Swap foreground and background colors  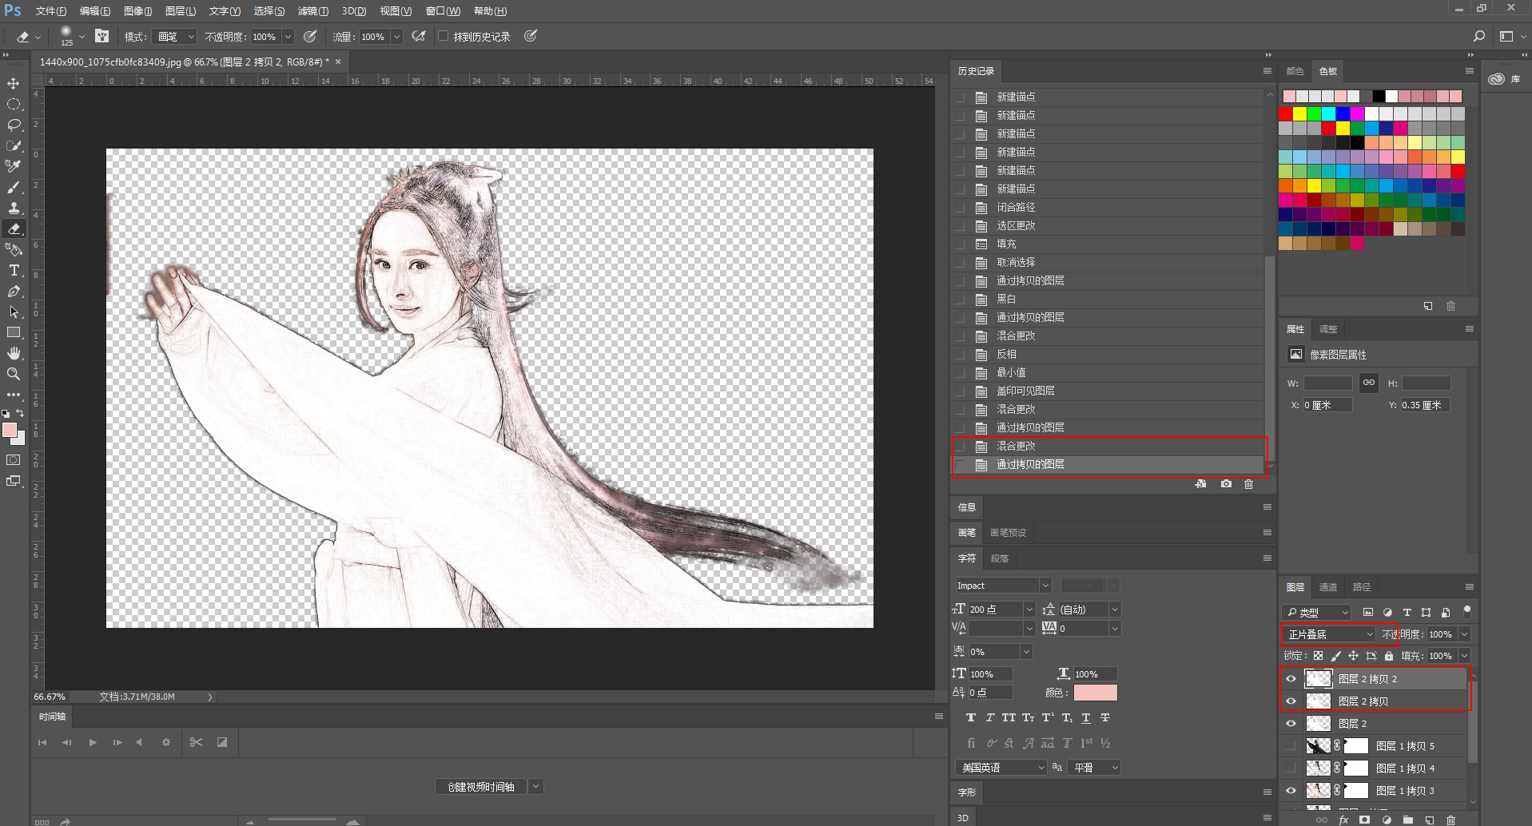point(20,413)
